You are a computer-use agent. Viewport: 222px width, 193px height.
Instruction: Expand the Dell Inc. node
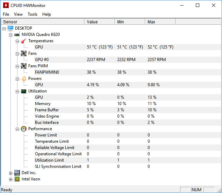(x=10, y=173)
